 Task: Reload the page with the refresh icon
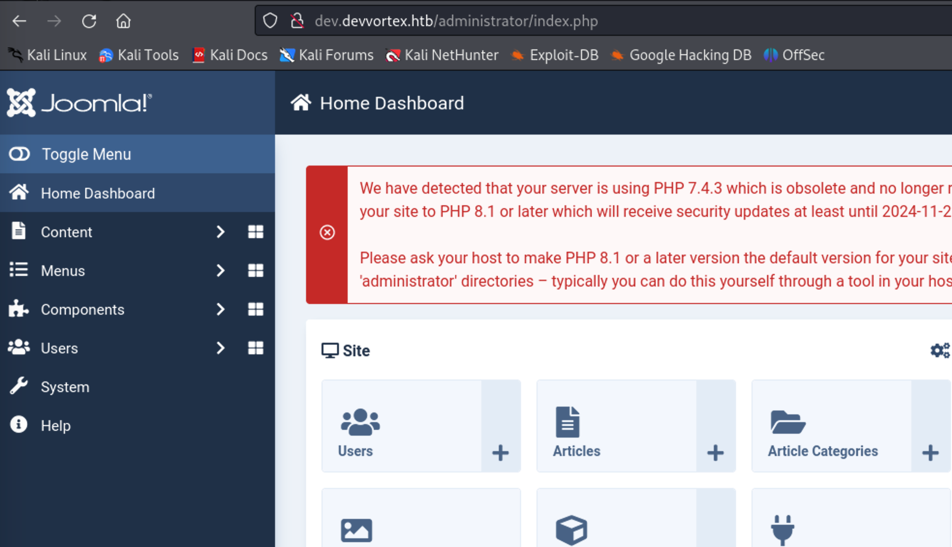coord(89,21)
